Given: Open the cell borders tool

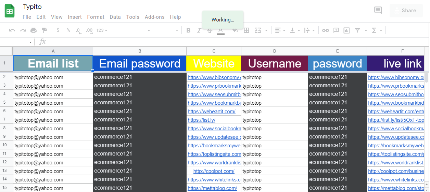Looking at the screenshot, I should 246,30.
